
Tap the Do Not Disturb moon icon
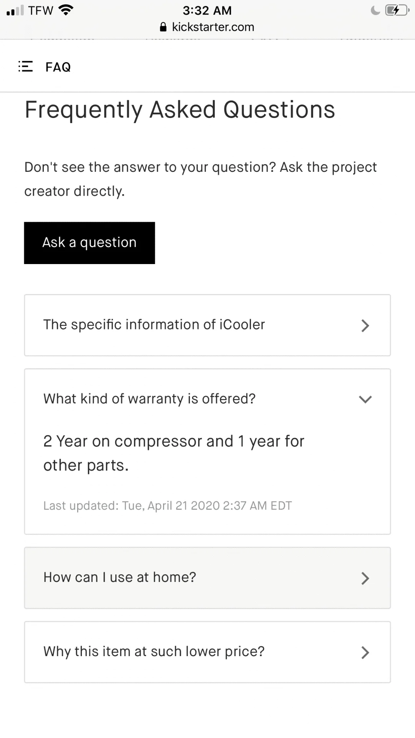pos(375,10)
